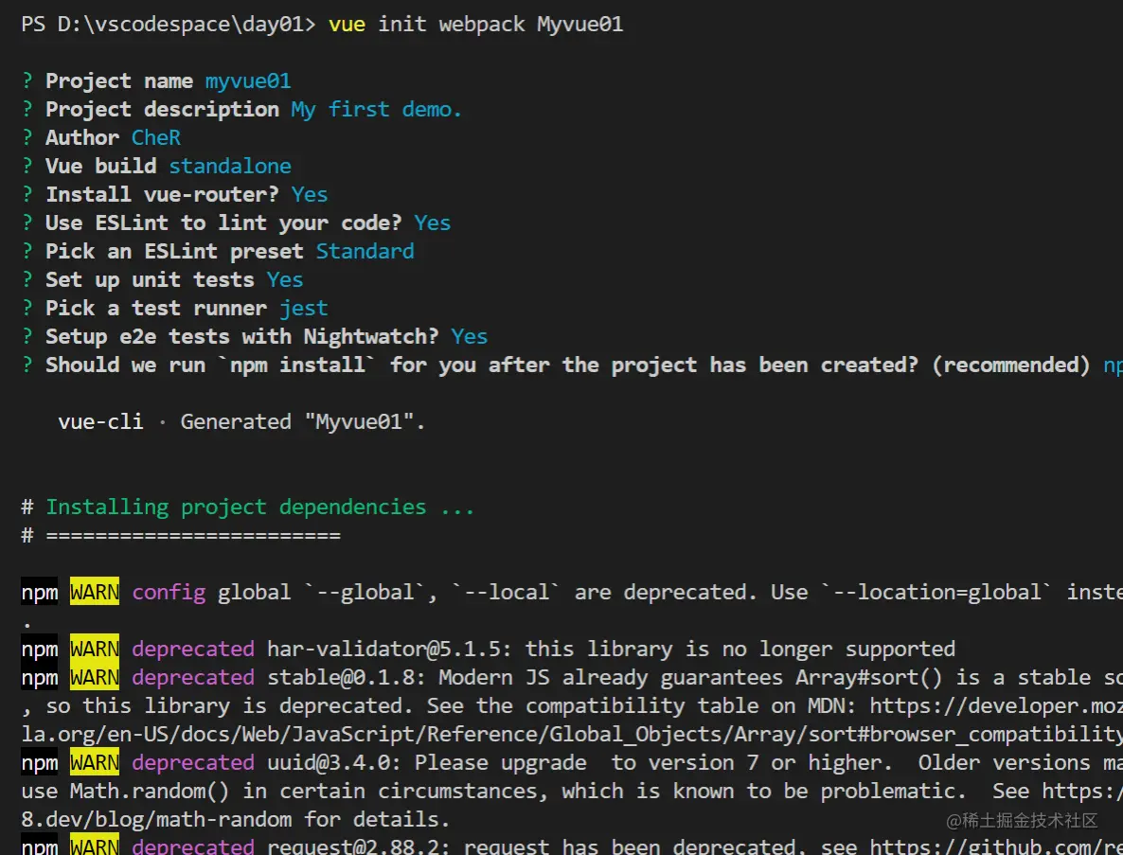The image size is (1123, 855).
Task: Click the 'this library is no longer supported' text
Action: [740, 649]
